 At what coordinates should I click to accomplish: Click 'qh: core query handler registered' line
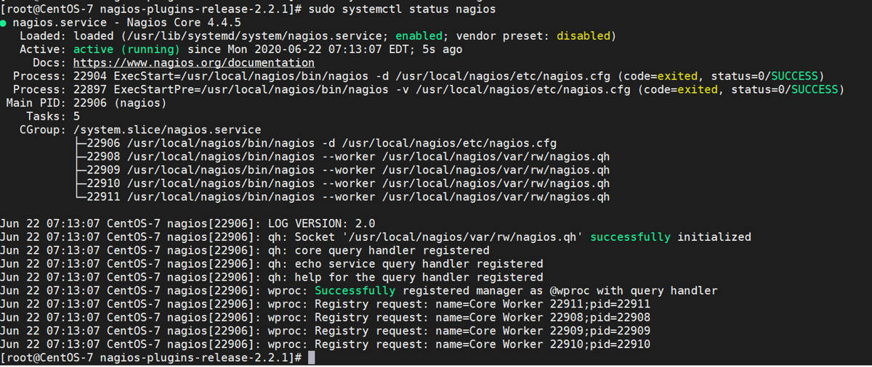tap(246, 251)
